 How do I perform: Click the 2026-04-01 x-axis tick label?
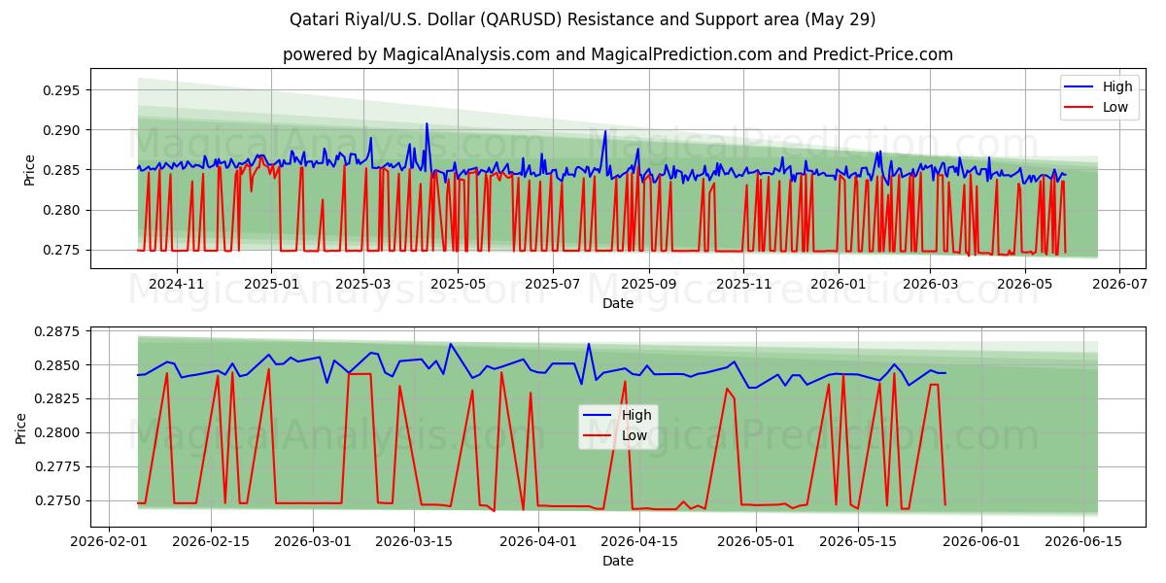coord(537,541)
